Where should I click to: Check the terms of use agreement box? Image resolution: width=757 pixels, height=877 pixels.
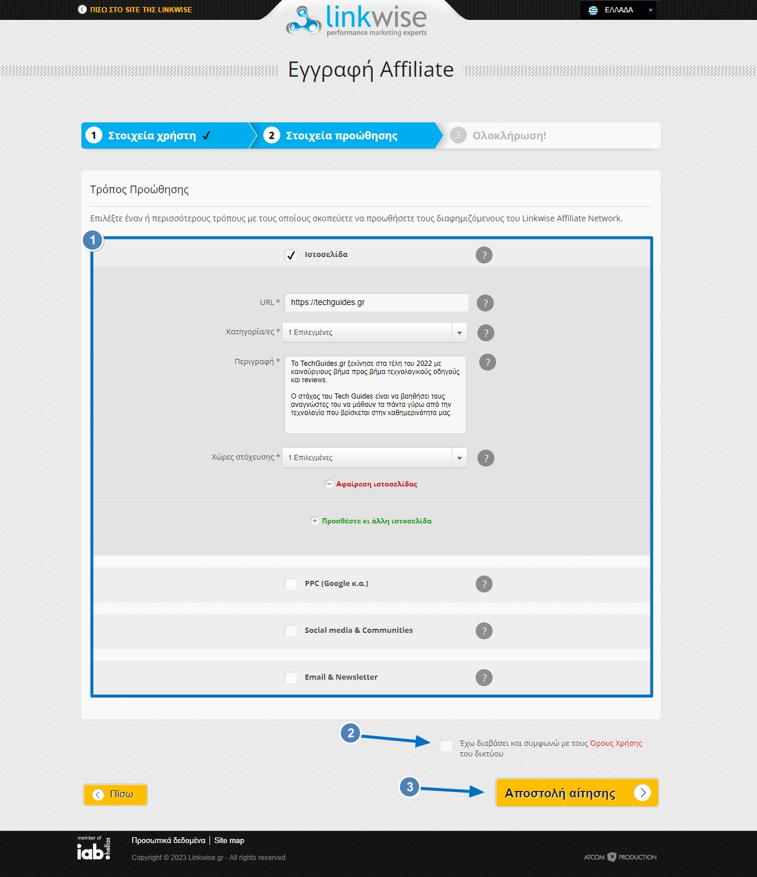tap(445, 745)
